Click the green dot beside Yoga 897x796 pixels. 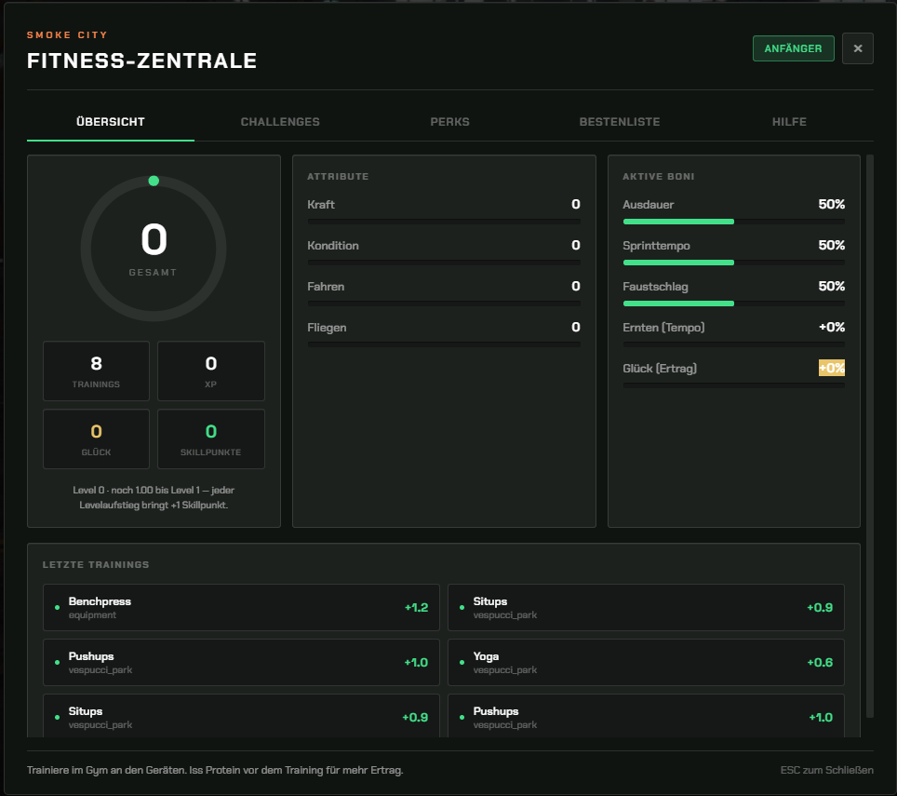[x=462, y=663]
